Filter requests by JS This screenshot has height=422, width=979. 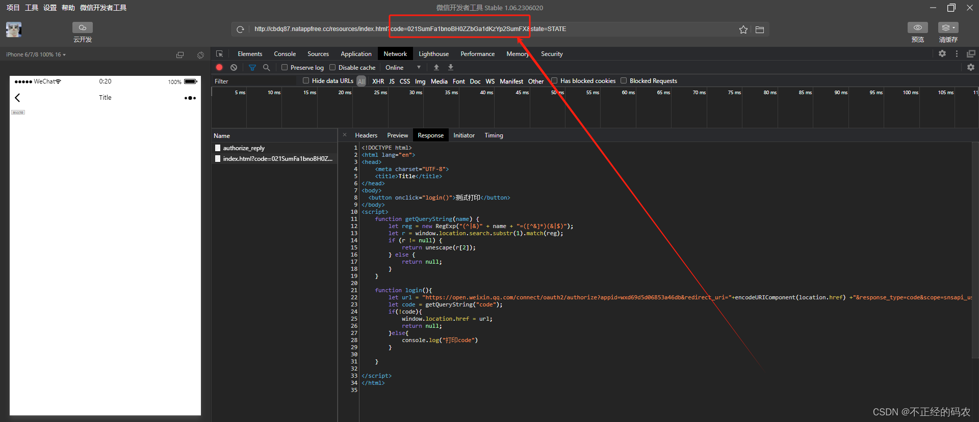pyautogui.click(x=392, y=81)
